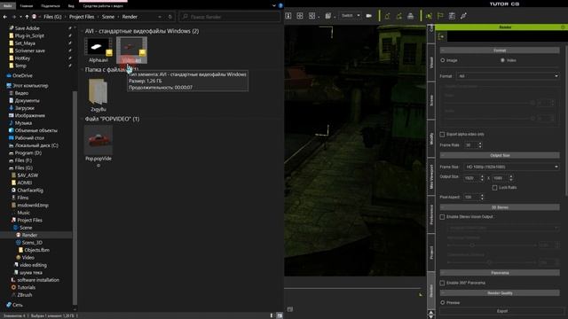Click the small icon below the viewport at left
This screenshot has height=319, width=568.
coord(290,309)
